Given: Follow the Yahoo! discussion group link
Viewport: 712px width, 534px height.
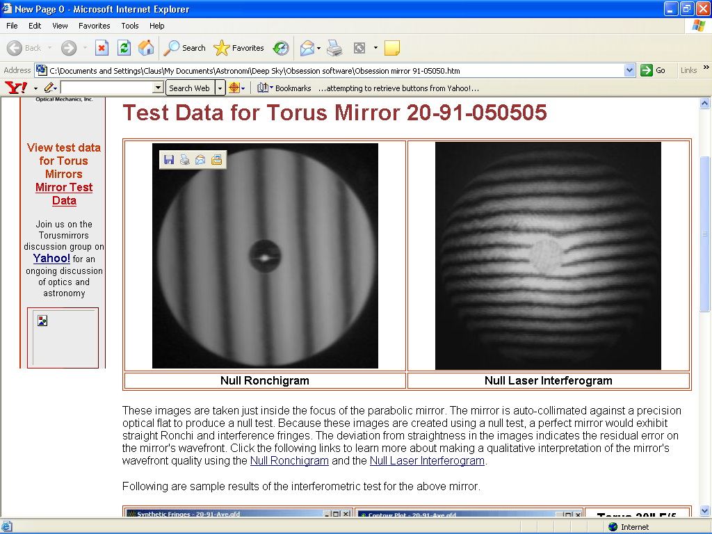Looking at the screenshot, I should click(x=51, y=259).
